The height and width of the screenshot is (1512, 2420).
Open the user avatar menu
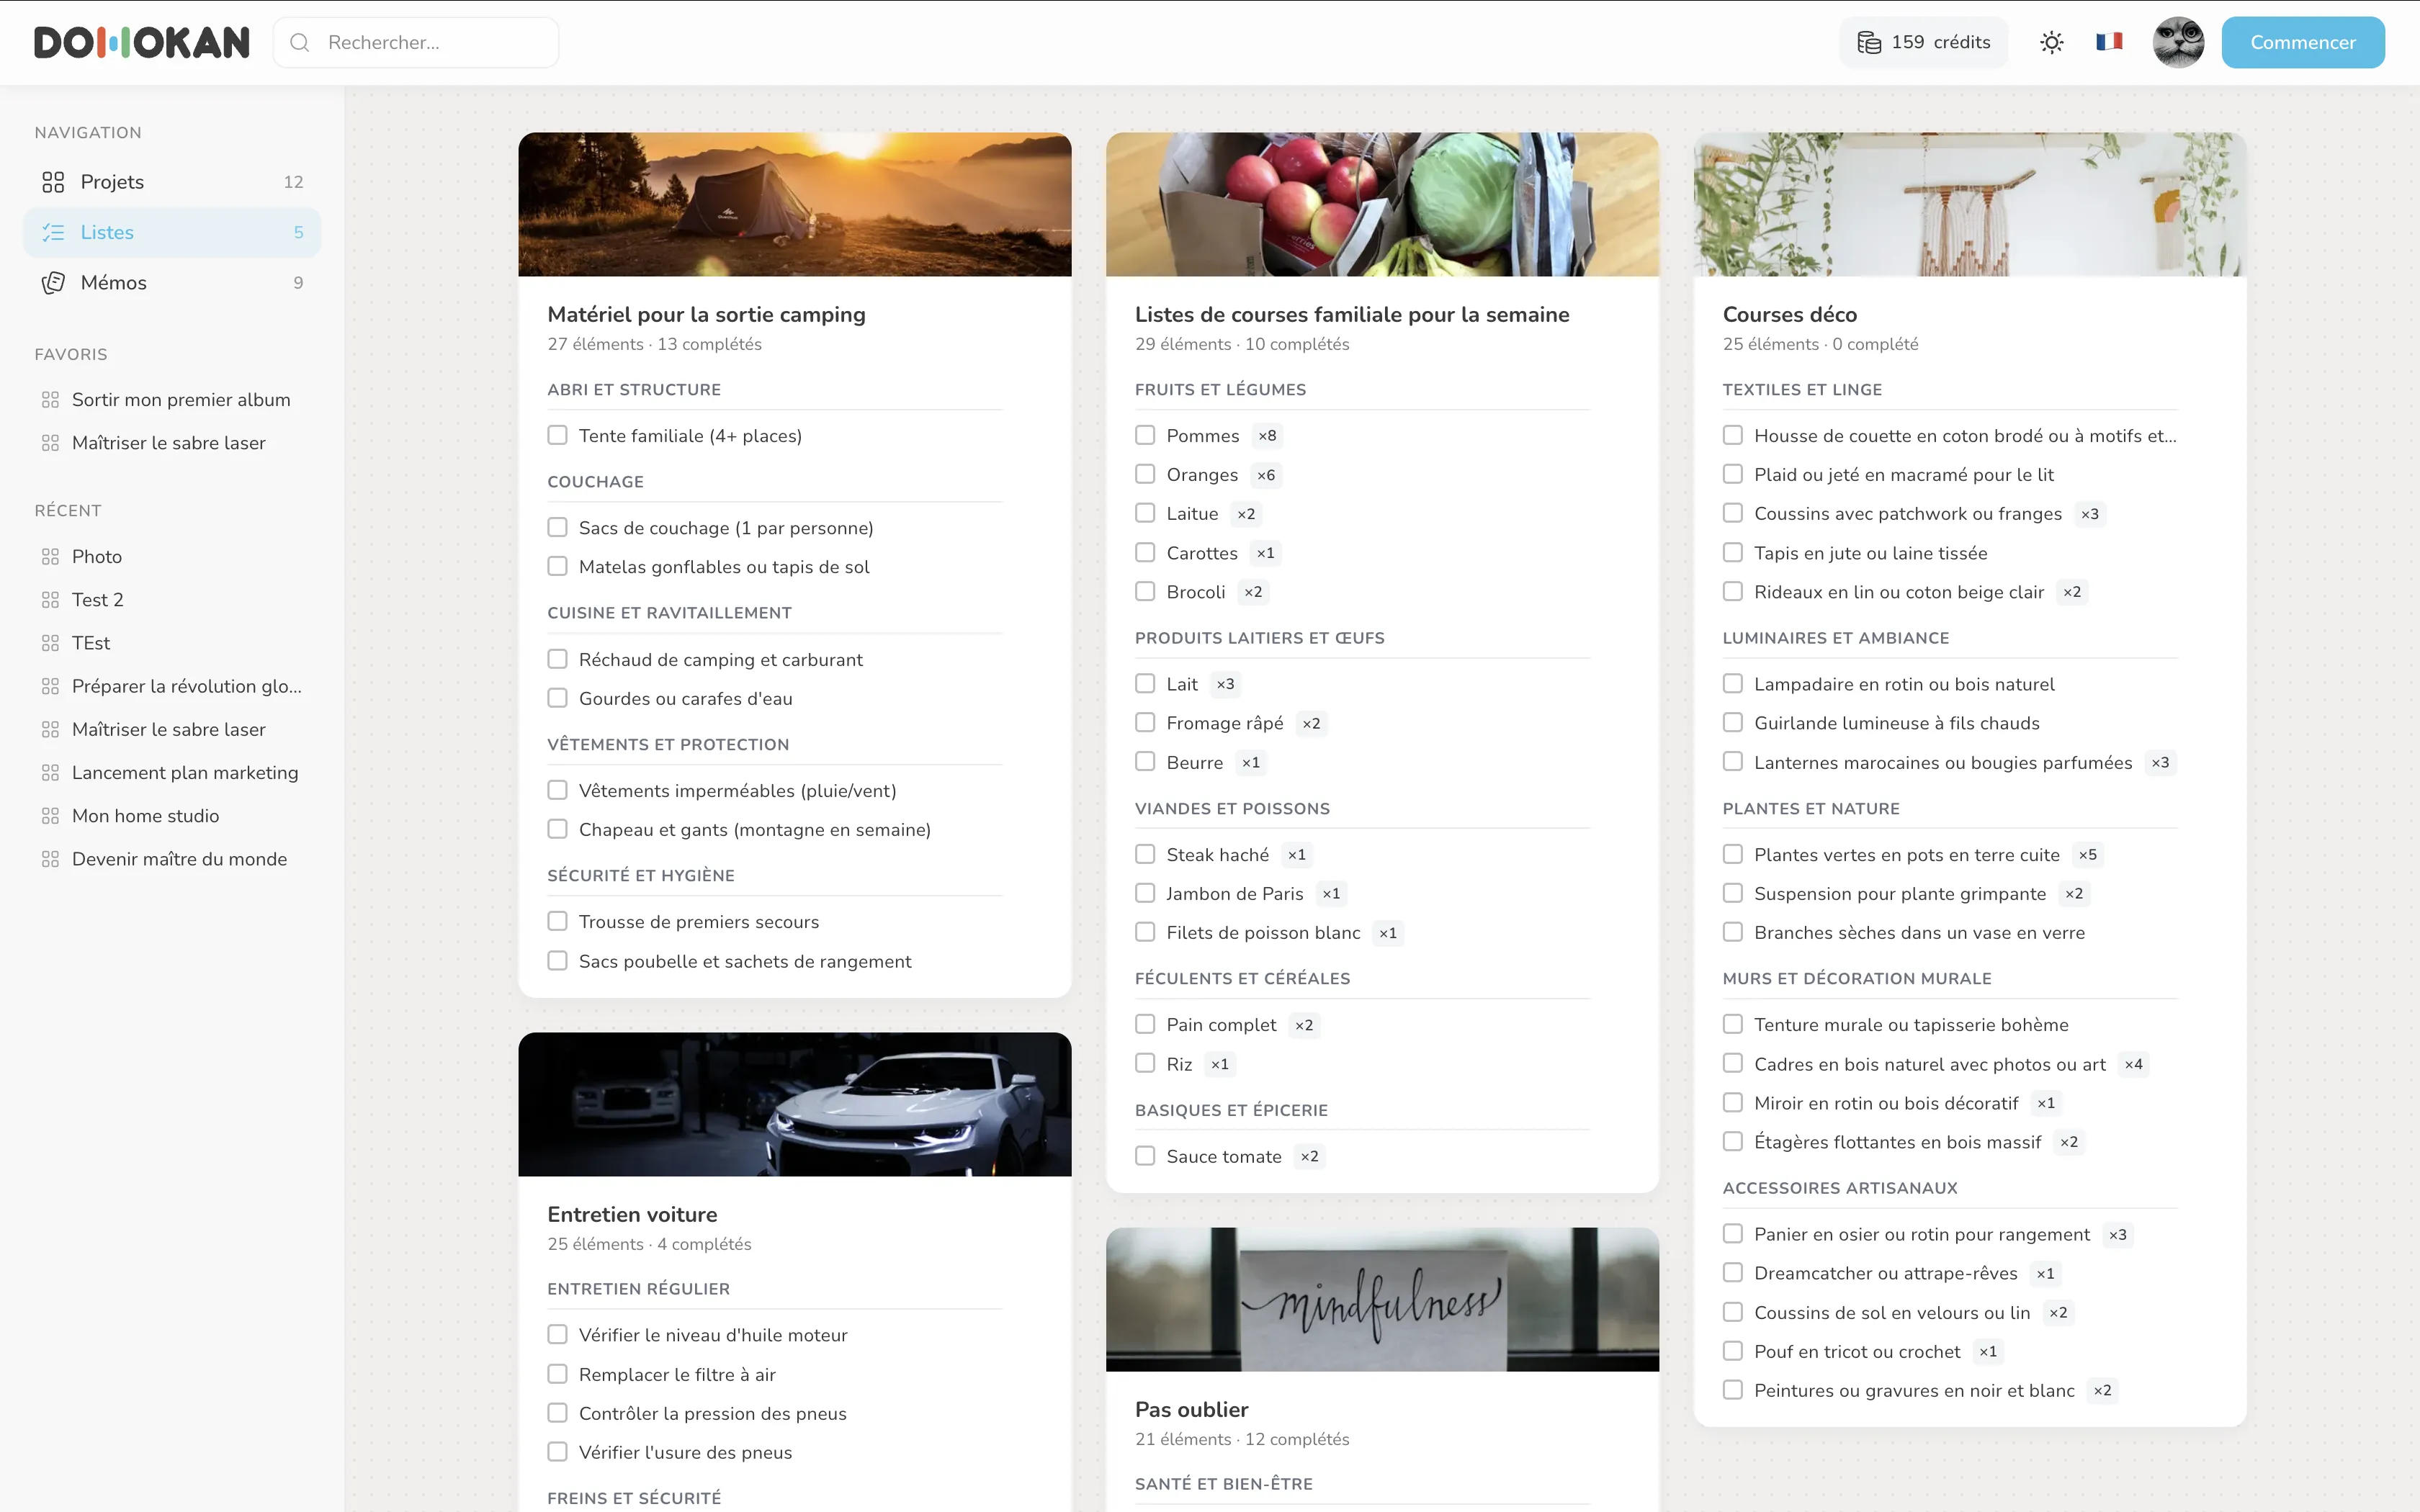click(2178, 42)
